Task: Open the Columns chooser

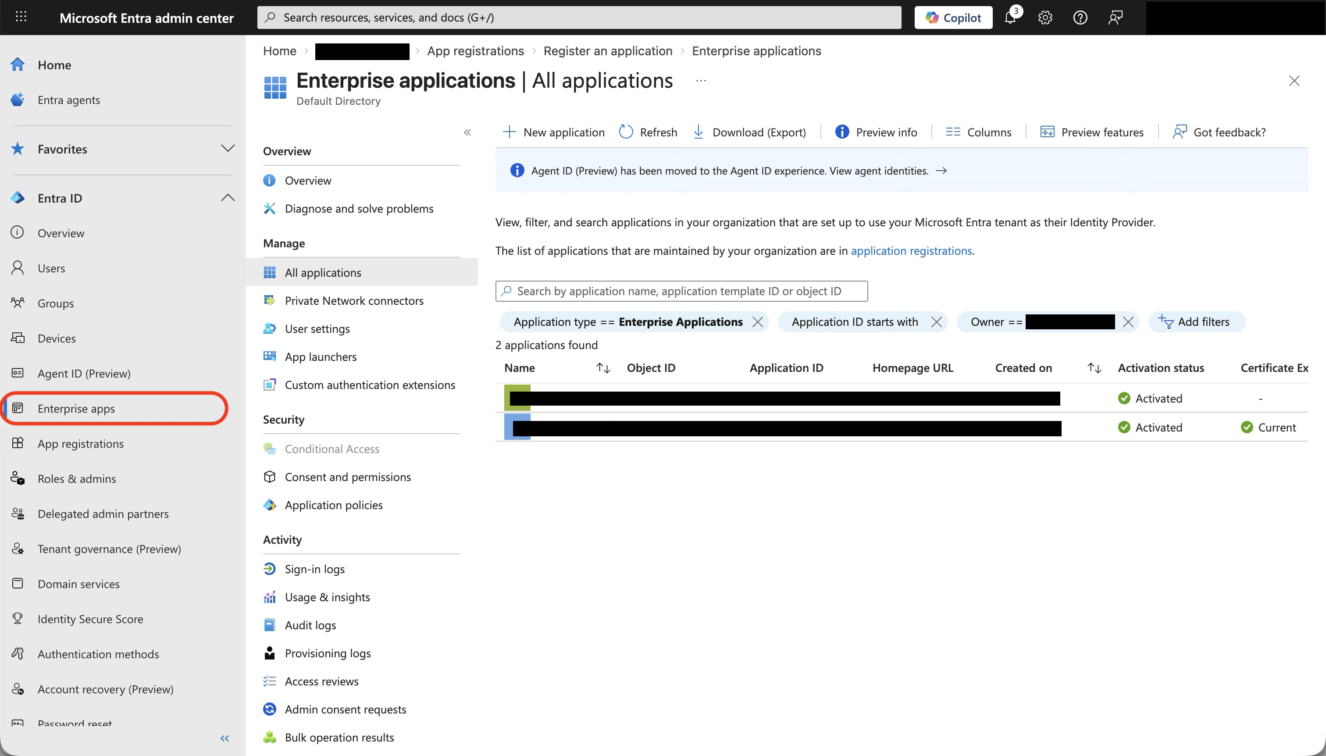Action: pyautogui.click(x=978, y=132)
